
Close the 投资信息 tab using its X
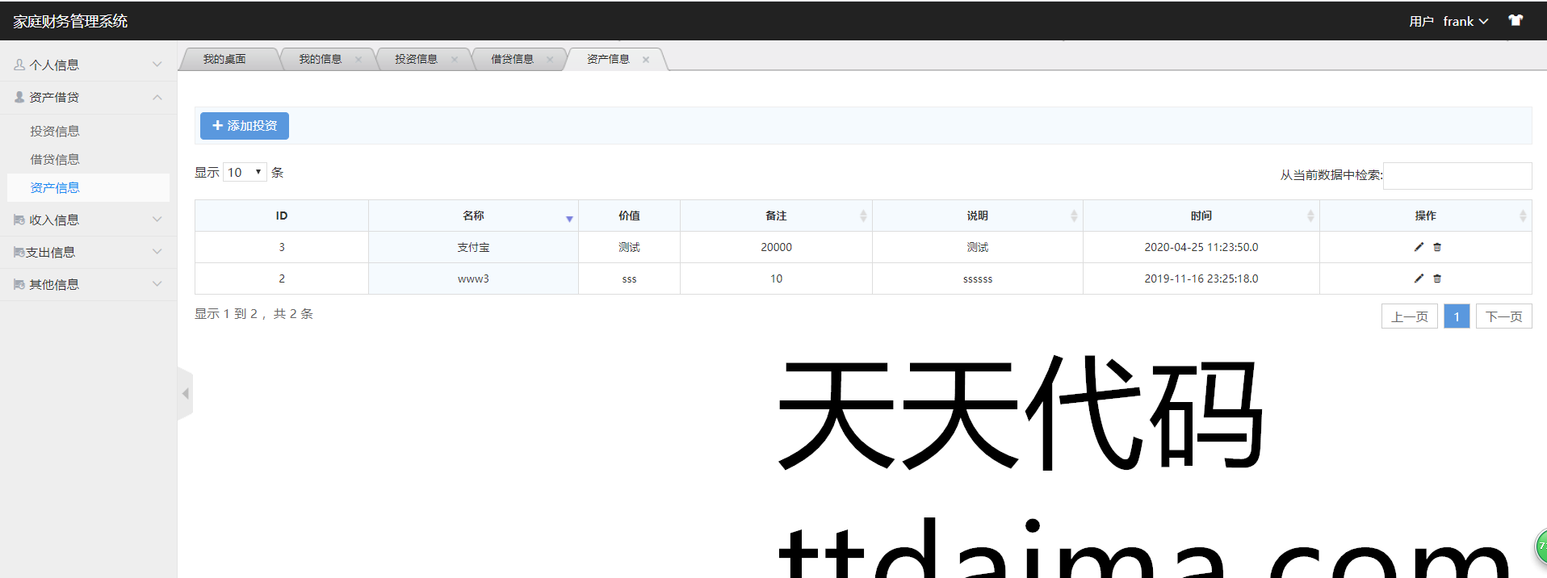coord(455,60)
